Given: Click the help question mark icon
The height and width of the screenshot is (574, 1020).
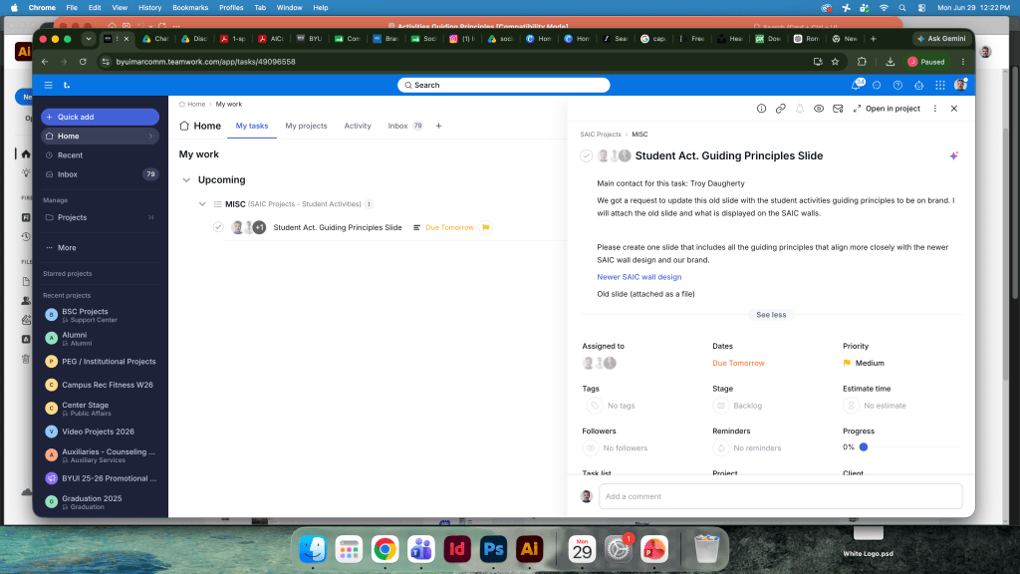Looking at the screenshot, I should point(897,86).
